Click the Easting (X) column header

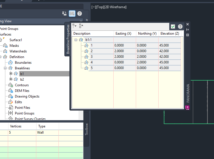click(x=125, y=34)
